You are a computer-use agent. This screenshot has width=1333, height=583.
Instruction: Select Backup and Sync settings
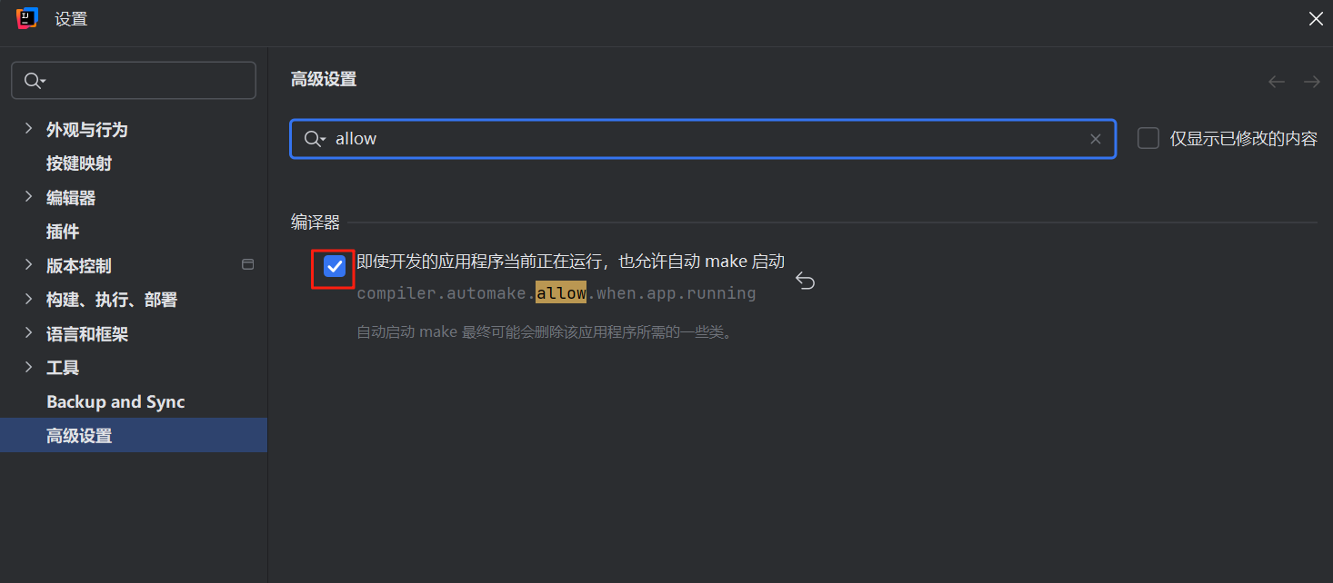coord(115,401)
